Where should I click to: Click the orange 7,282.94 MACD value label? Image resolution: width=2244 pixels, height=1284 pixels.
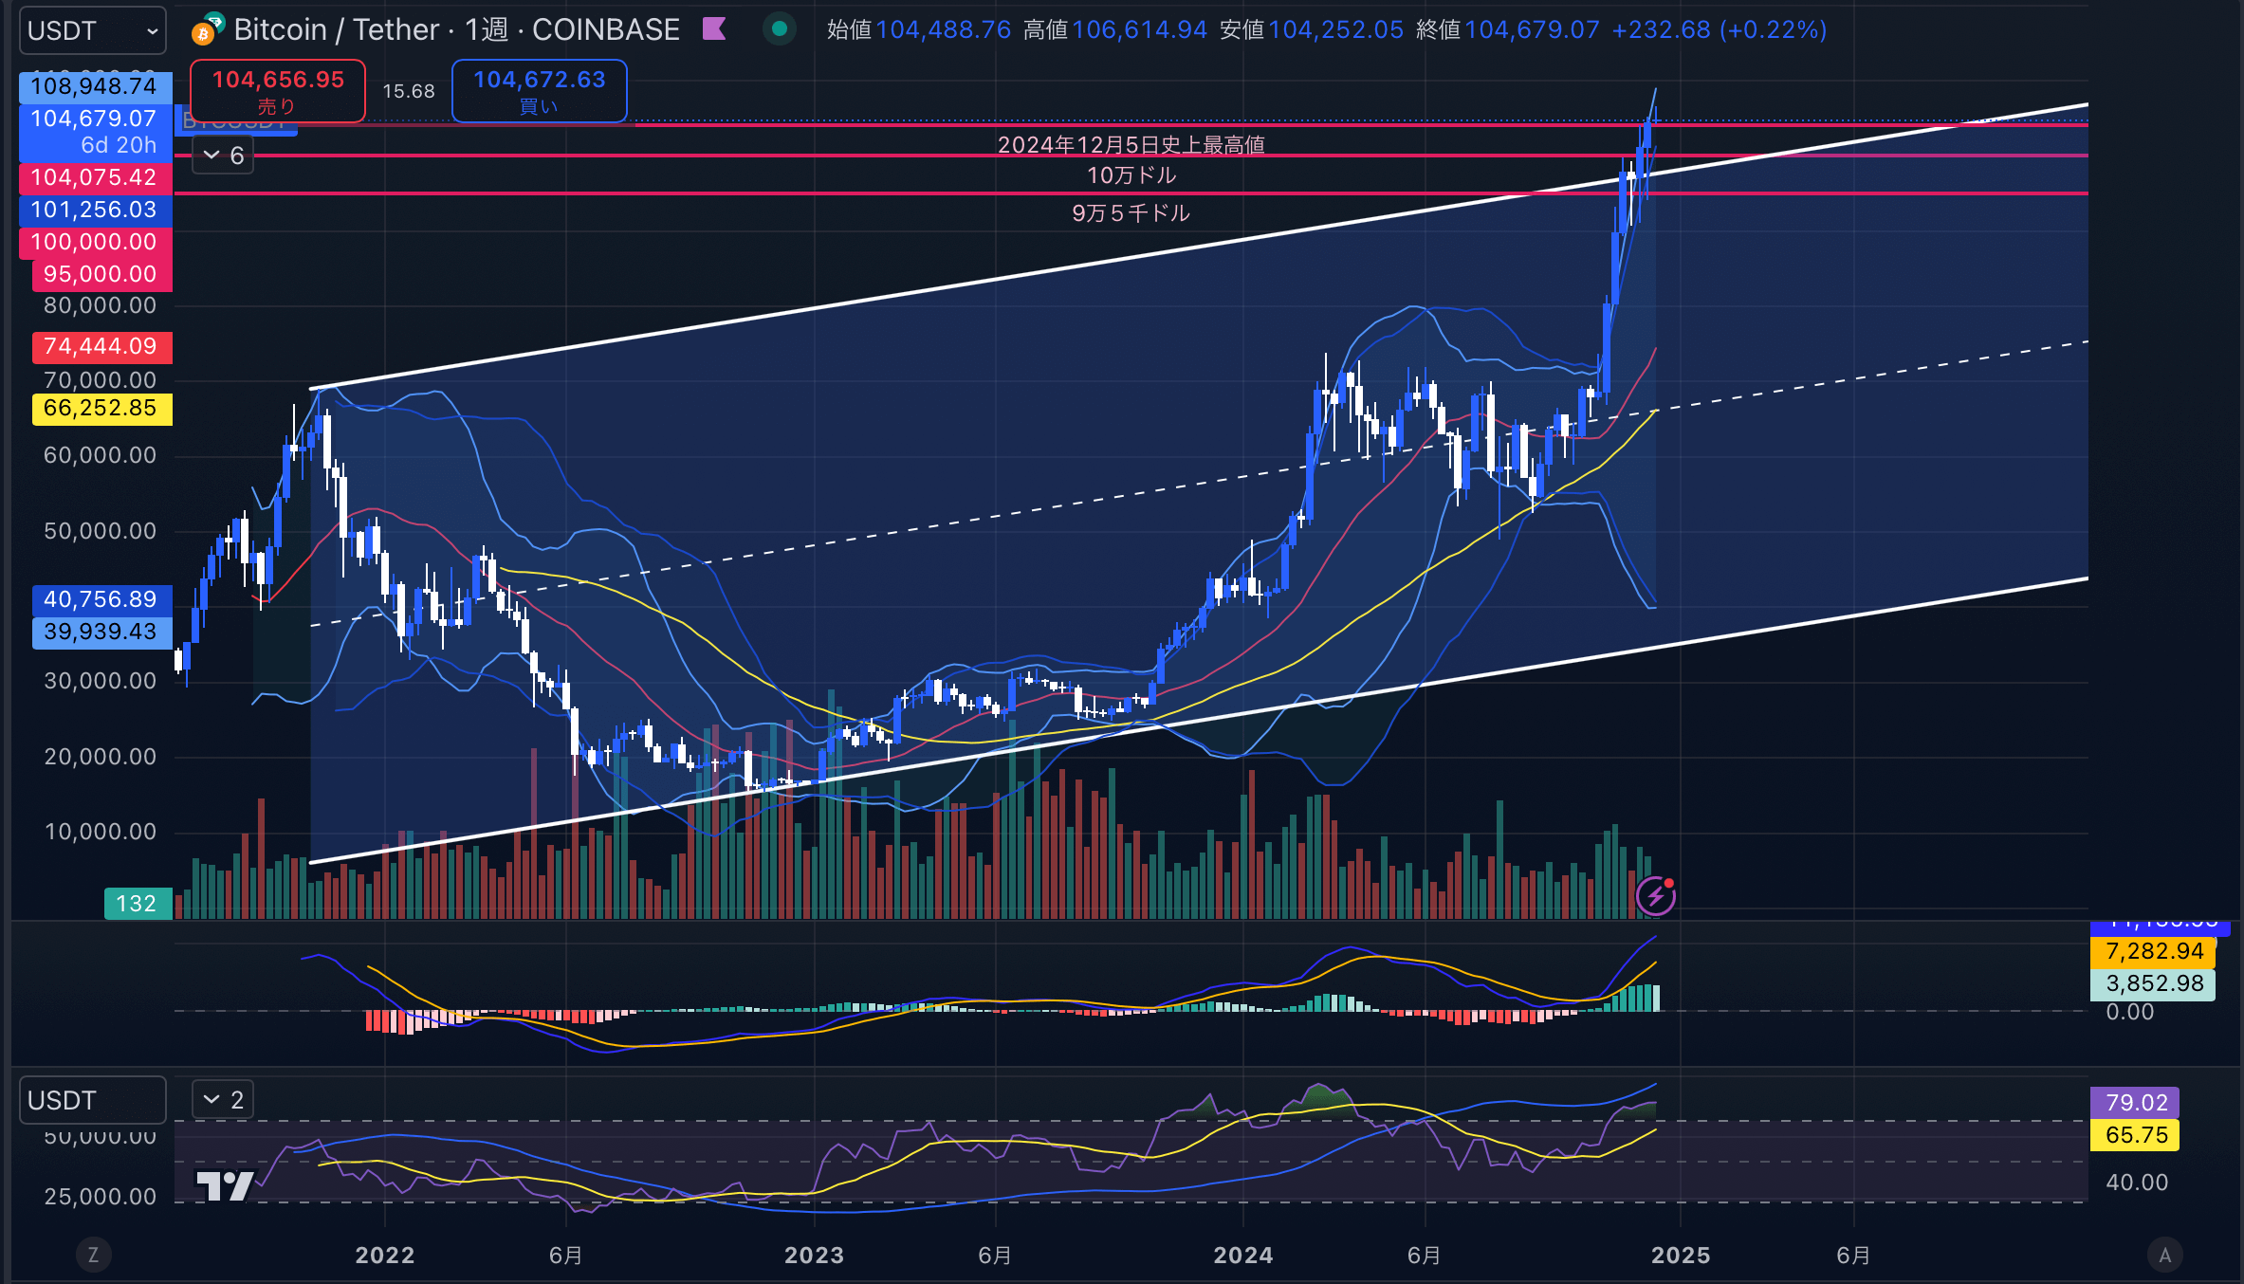(x=2153, y=951)
